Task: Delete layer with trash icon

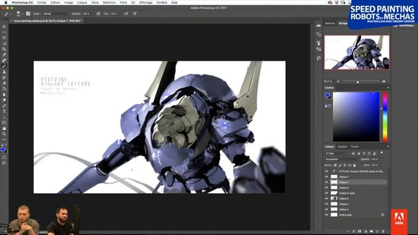Action: point(383,231)
